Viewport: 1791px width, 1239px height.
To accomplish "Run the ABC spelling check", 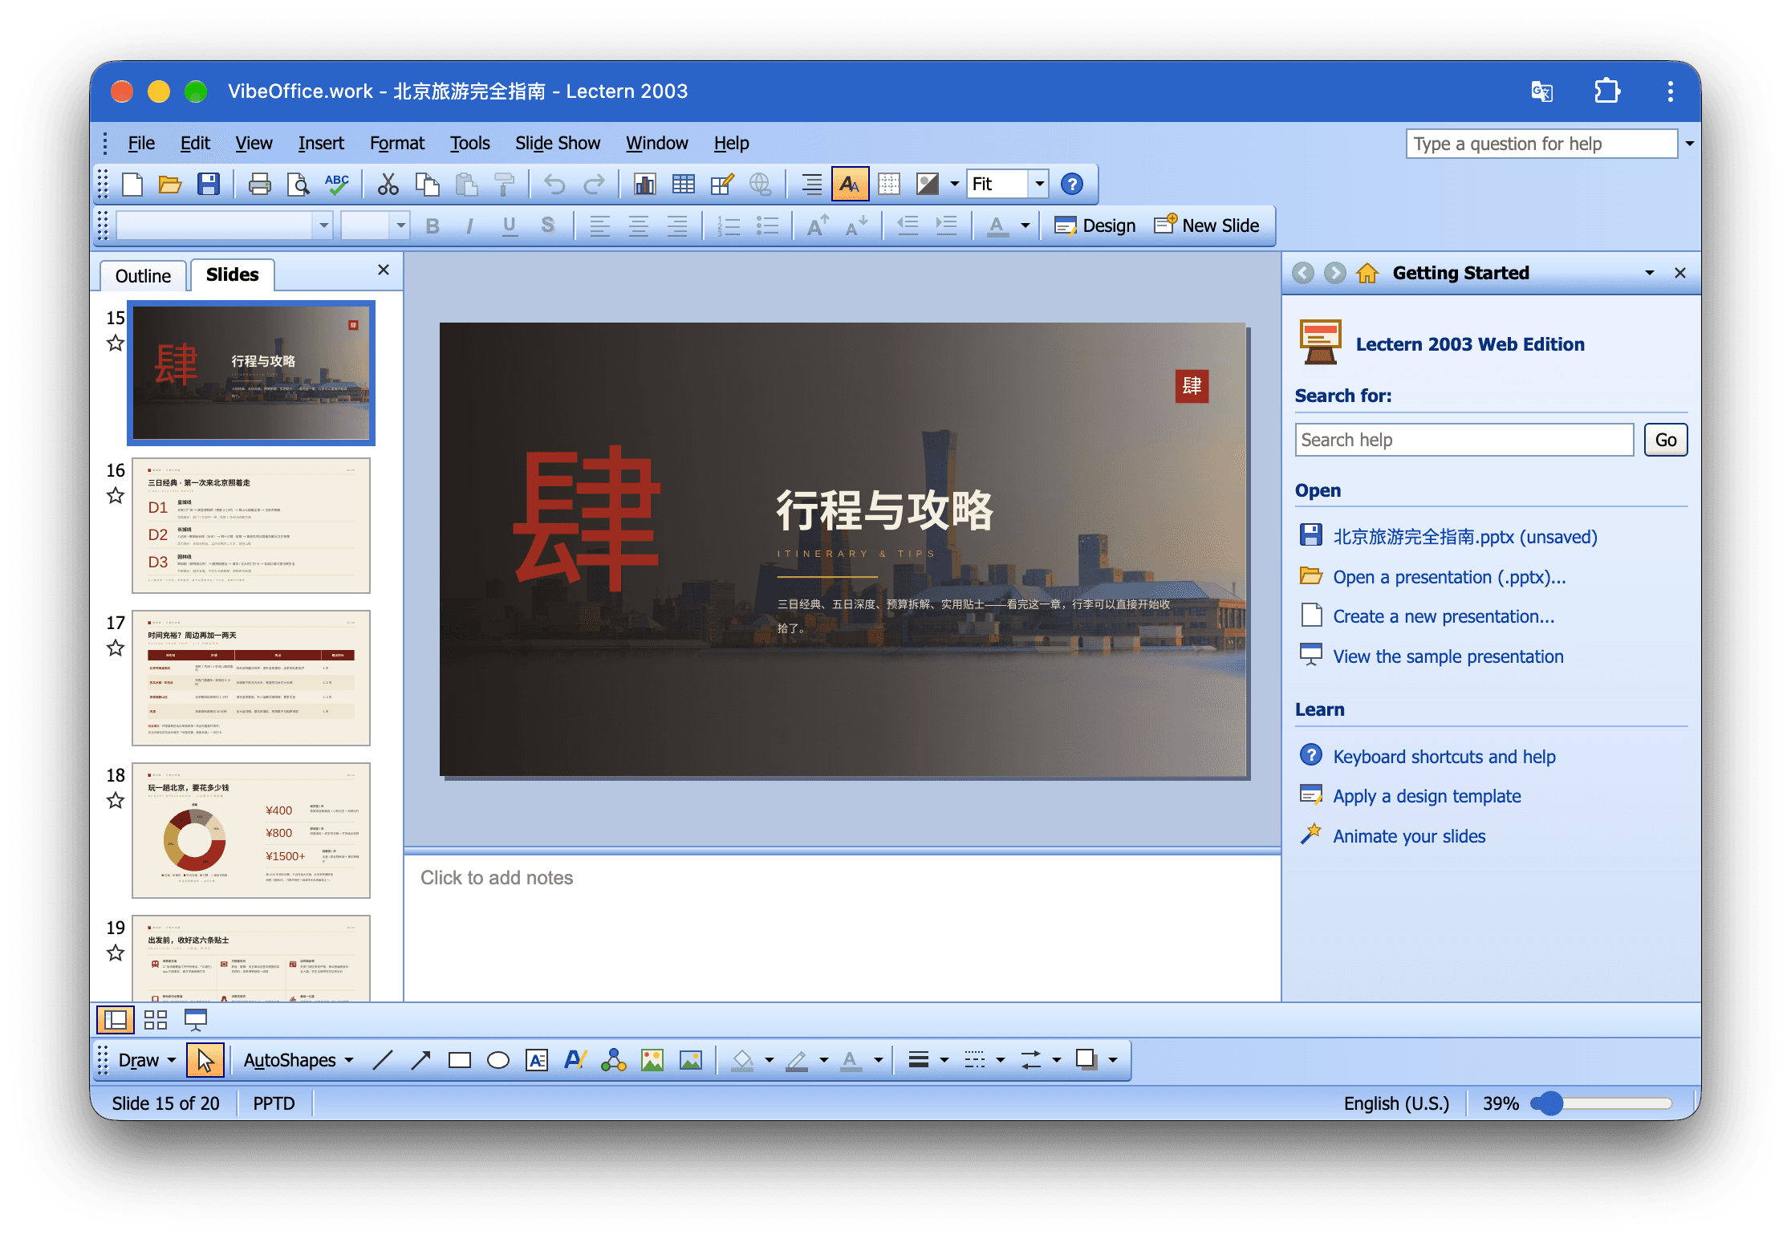I will 337,185.
